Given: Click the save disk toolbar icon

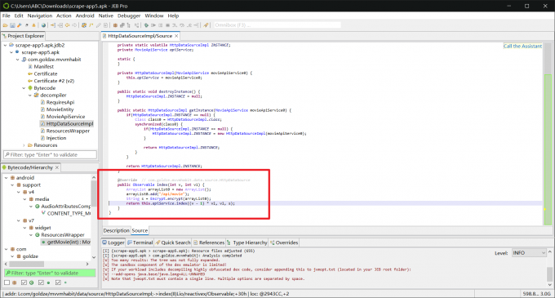Looking at the screenshot, I should (x=12, y=25).
